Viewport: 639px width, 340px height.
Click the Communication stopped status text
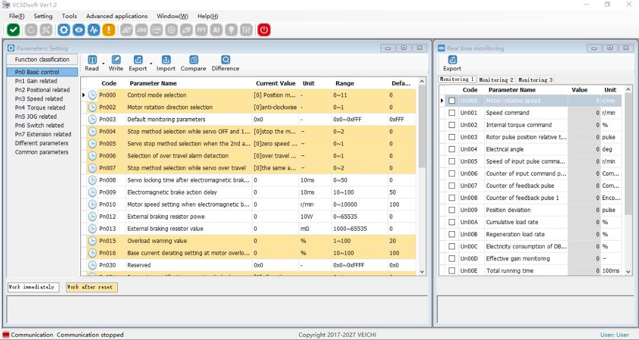[90, 335]
